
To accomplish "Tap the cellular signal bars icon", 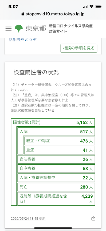I will click(85, 7).
